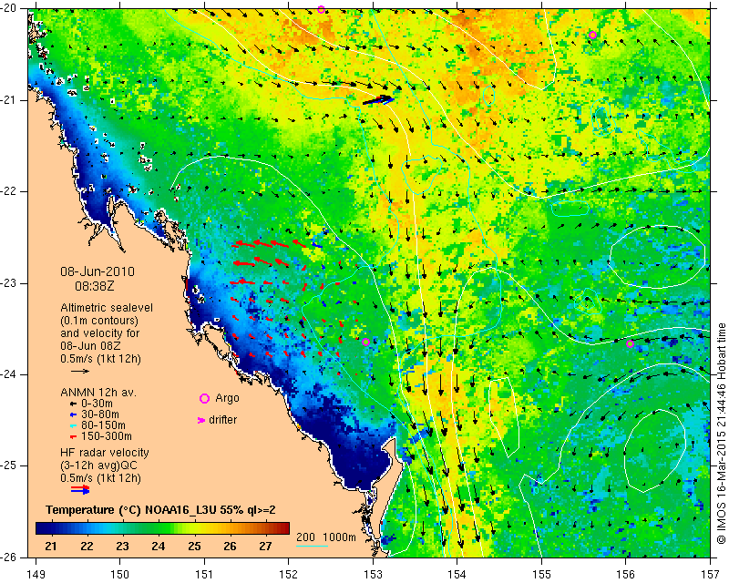This screenshot has height=583, width=729.
Task: Select the blue 30-80m ANMN arrow symbol
Action: 73,414
